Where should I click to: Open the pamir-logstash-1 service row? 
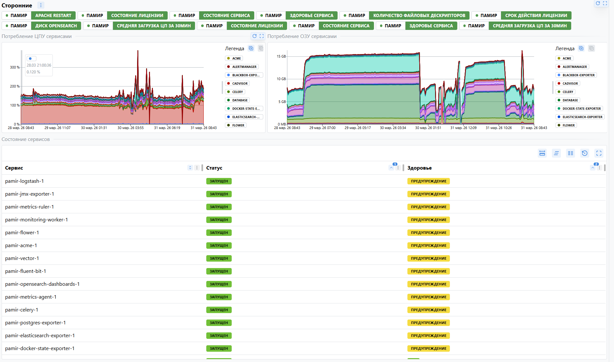[x=24, y=181]
